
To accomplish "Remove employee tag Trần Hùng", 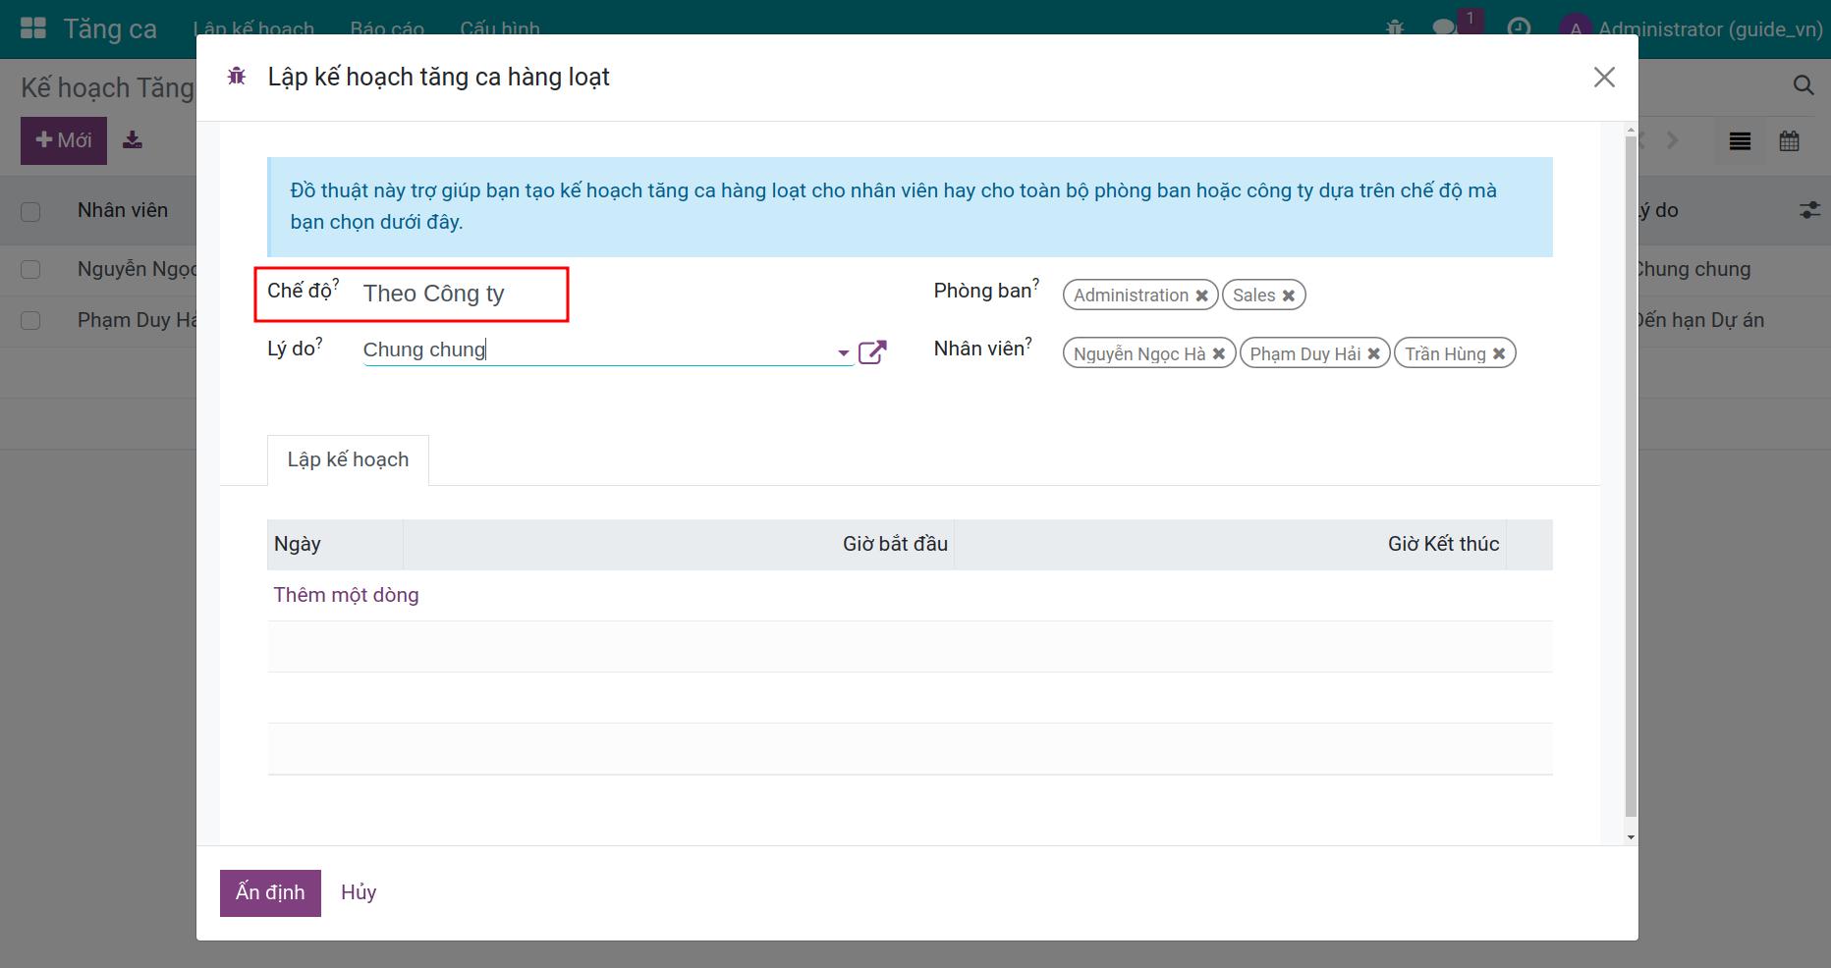I will (x=1499, y=354).
